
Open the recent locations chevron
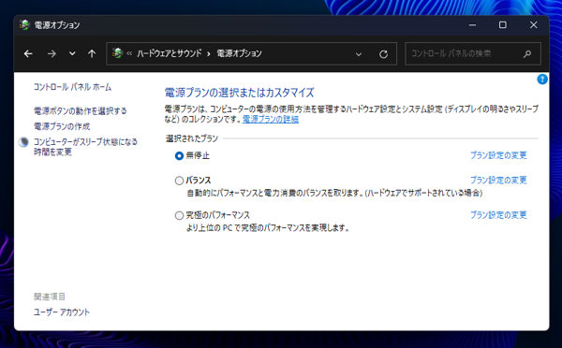tap(72, 53)
